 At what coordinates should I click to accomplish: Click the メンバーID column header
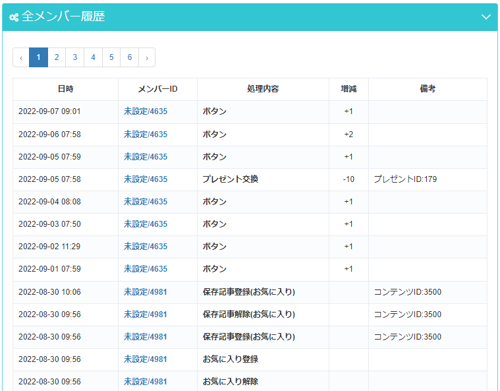click(x=157, y=89)
